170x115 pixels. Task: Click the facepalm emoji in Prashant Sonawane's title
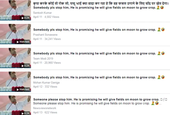[x=159, y=29]
